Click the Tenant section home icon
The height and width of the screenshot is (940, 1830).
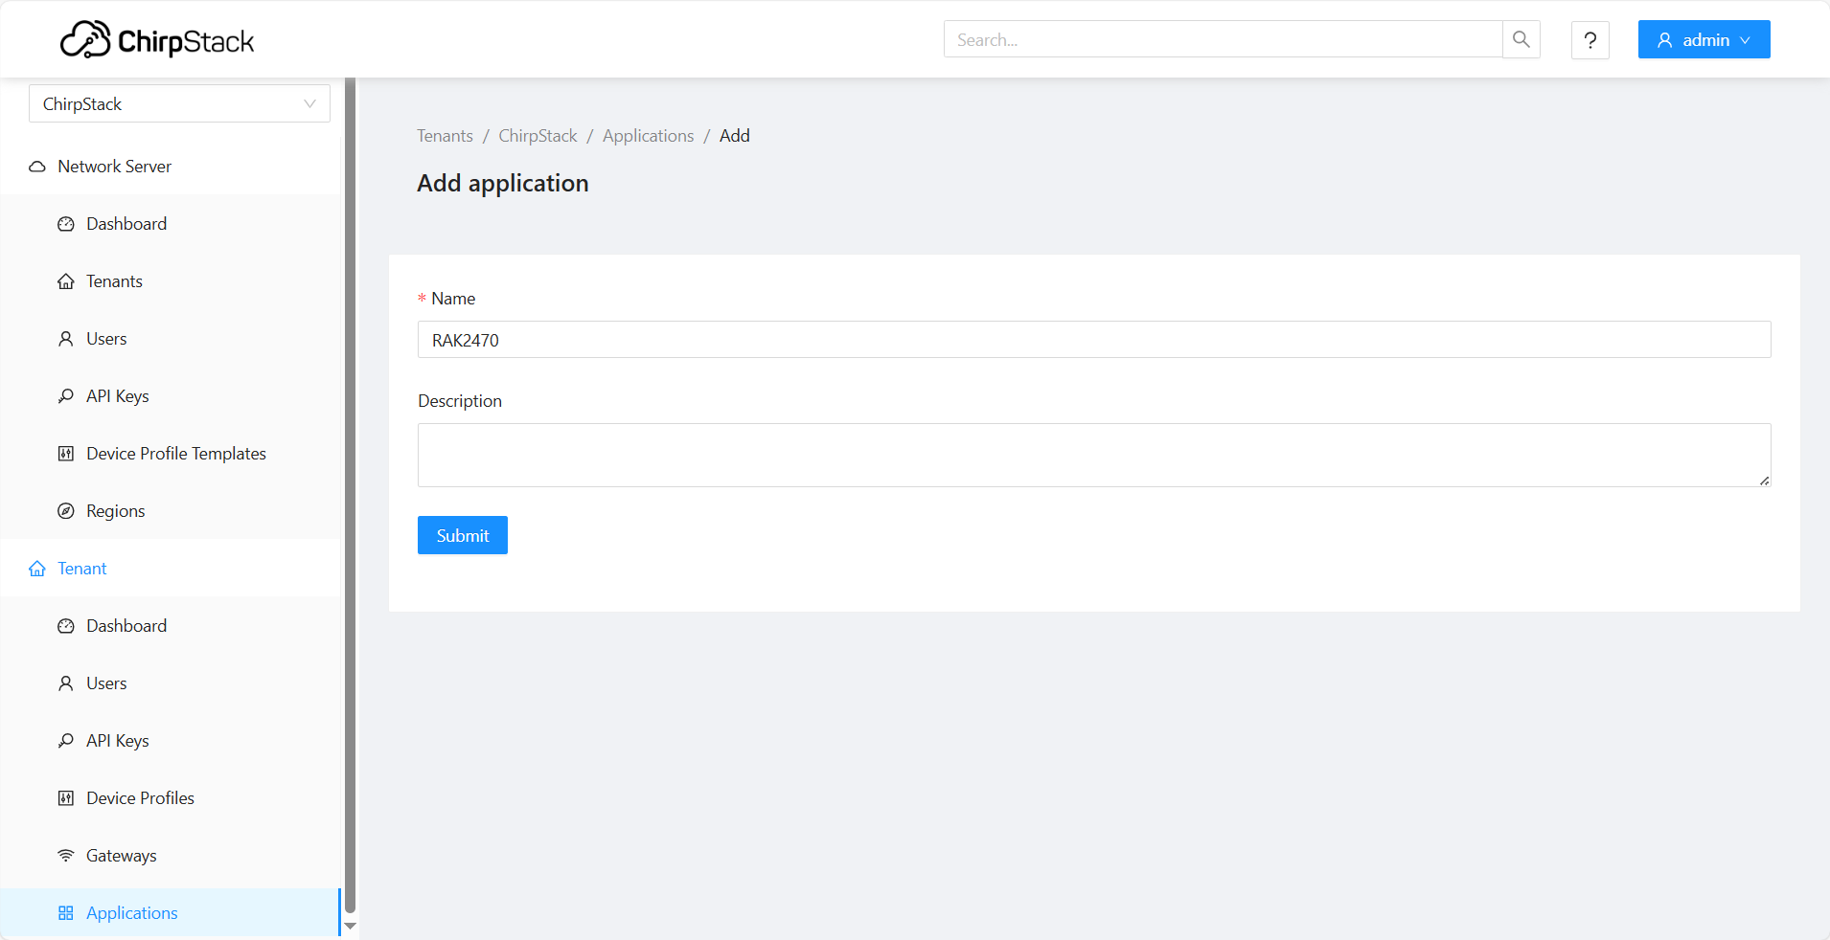tap(37, 569)
